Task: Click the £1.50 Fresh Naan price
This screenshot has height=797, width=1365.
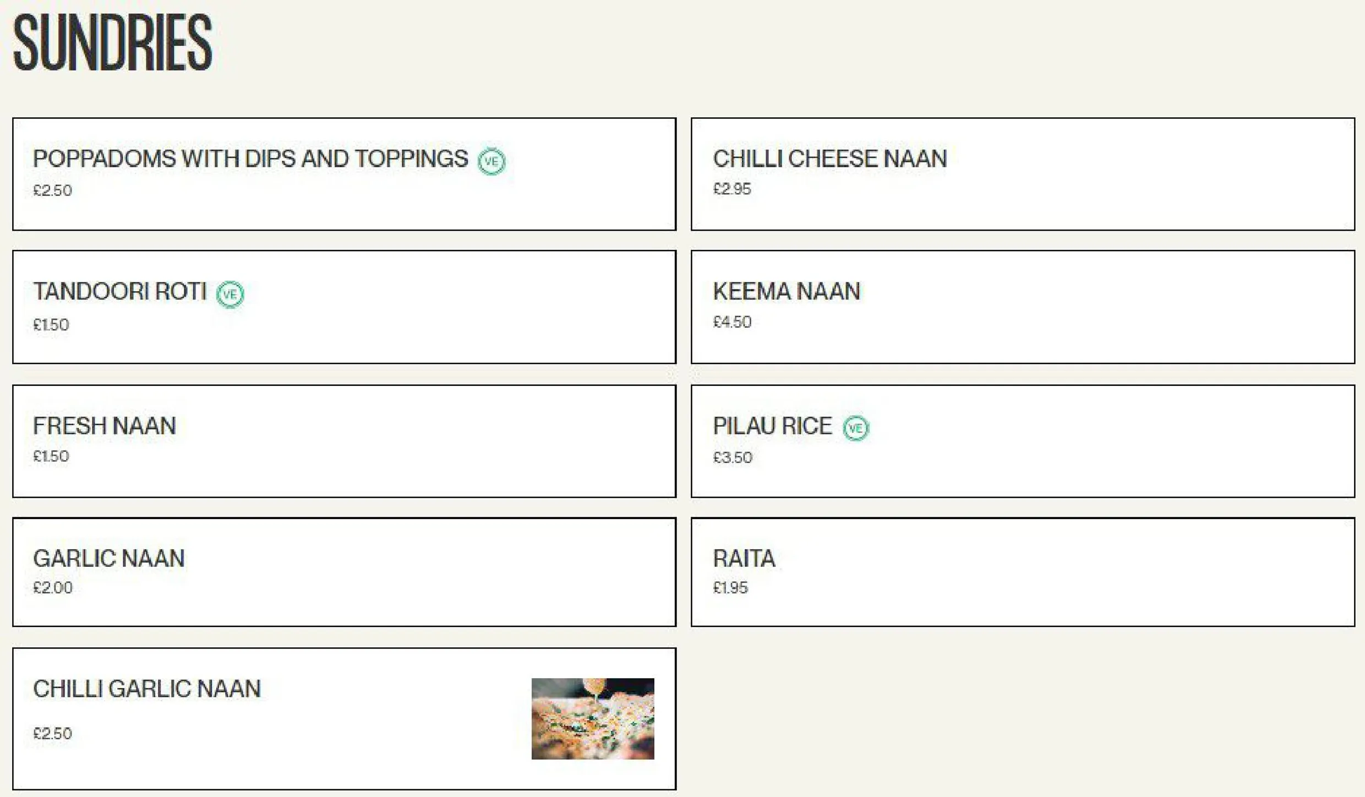Action: 51,456
